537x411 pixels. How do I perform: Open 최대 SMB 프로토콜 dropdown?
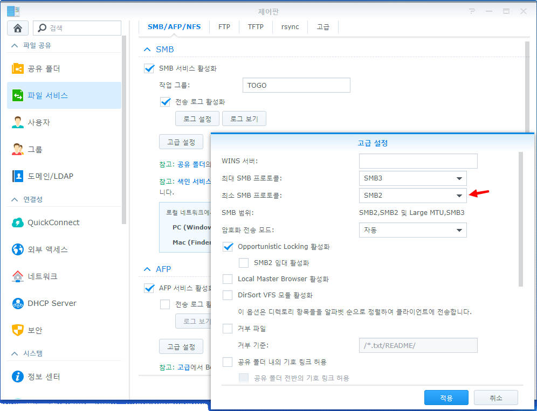(412, 178)
